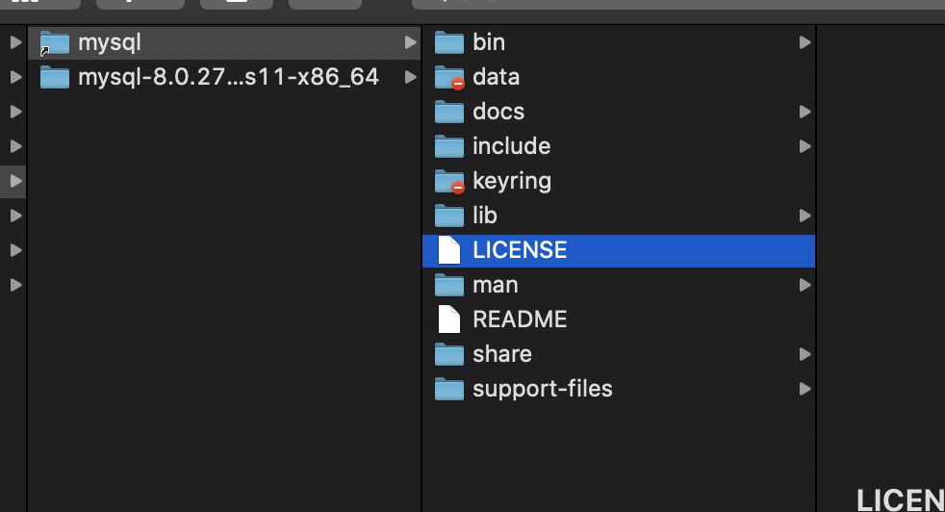Expand the bin folder arrow
The height and width of the screenshot is (512, 945).
tap(805, 42)
